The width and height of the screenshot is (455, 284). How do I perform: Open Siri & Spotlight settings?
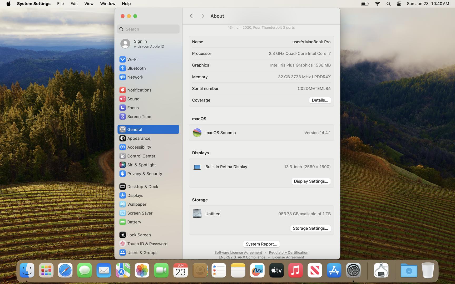tap(148, 165)
